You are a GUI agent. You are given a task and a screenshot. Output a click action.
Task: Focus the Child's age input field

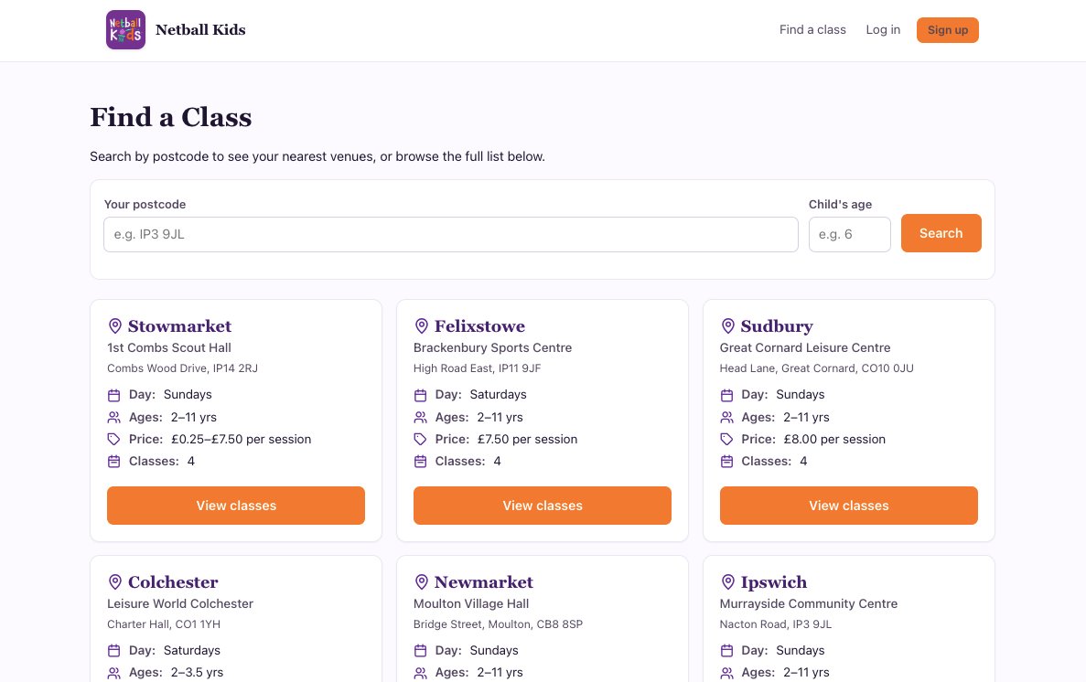pos(850,234)
